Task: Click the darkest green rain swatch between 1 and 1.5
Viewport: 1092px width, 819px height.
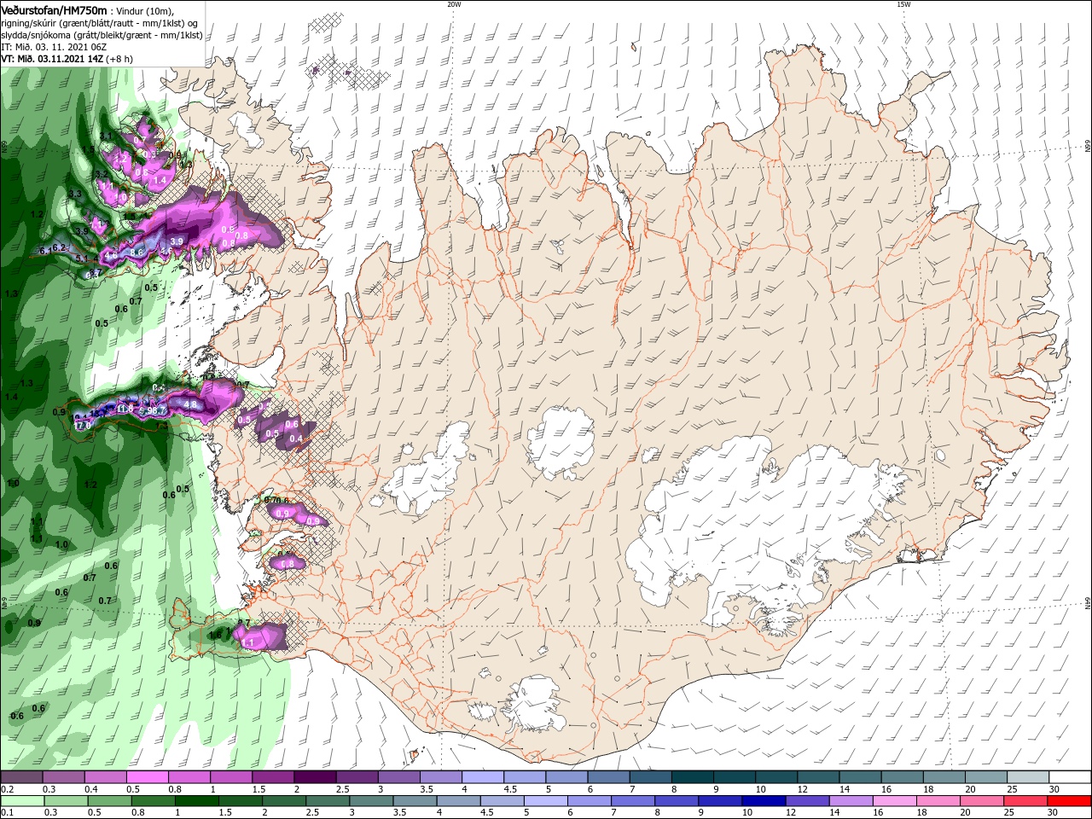Action: (197, 800)
